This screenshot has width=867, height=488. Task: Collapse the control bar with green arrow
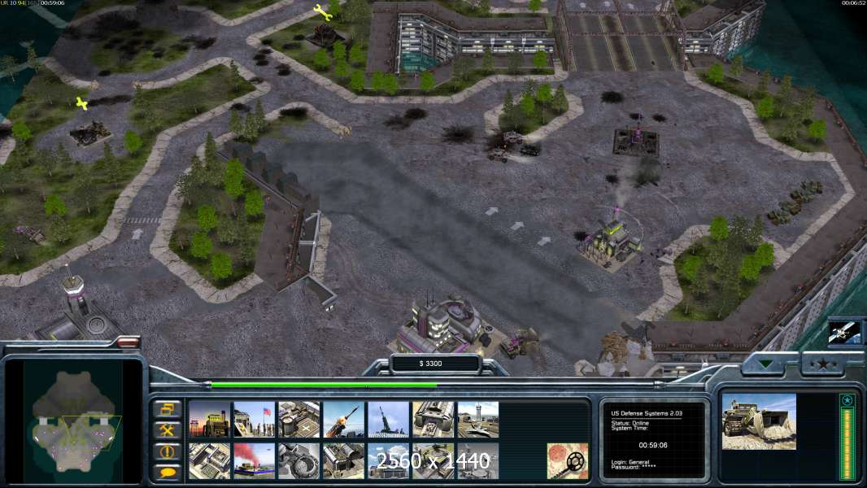(766, 364)
